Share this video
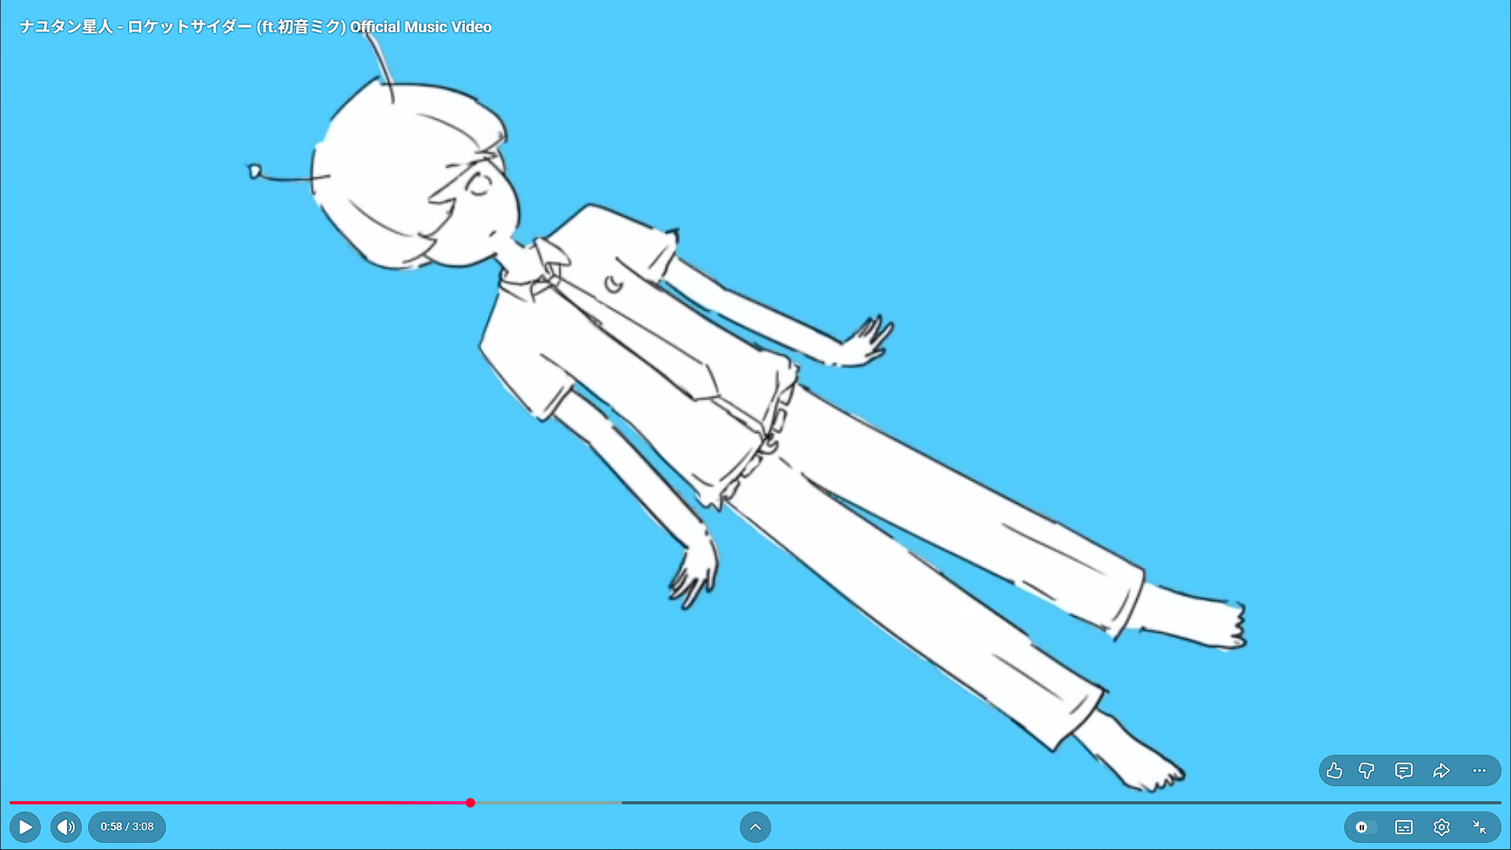This screenshot has height=850, width=1511. [1441, 771]
